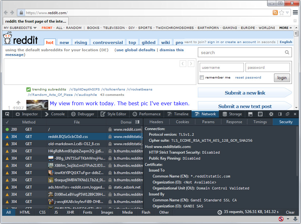Click the reset password link
Image resolution: width=301 pixels, height=224 pixels.
(x=248, y=78)
